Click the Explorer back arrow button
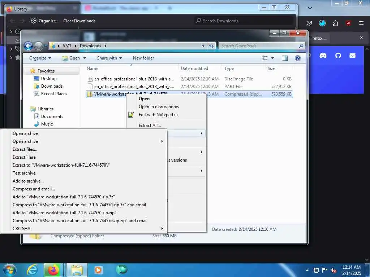Image resolution: width=370 pixels, height=277 pixels. (28, 46)
